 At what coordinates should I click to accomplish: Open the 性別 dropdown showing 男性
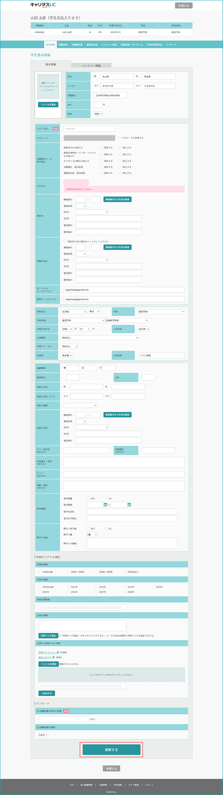[98, 114]
